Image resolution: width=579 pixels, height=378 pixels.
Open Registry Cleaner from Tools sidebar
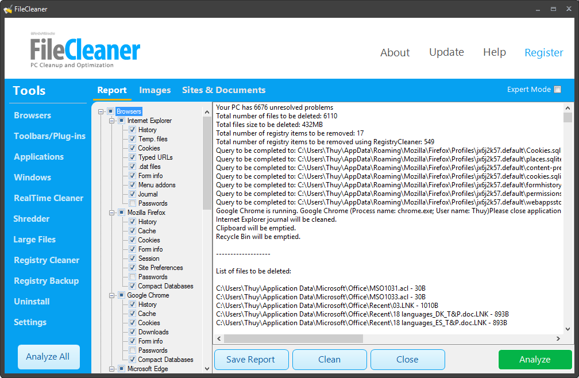click(47, 260)
